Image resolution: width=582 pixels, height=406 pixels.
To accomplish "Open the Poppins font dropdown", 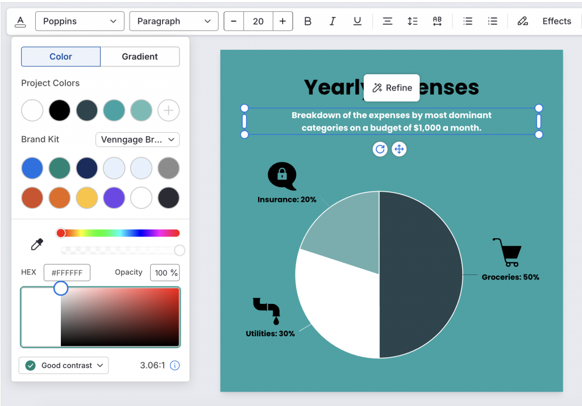I will click(80, 21).
